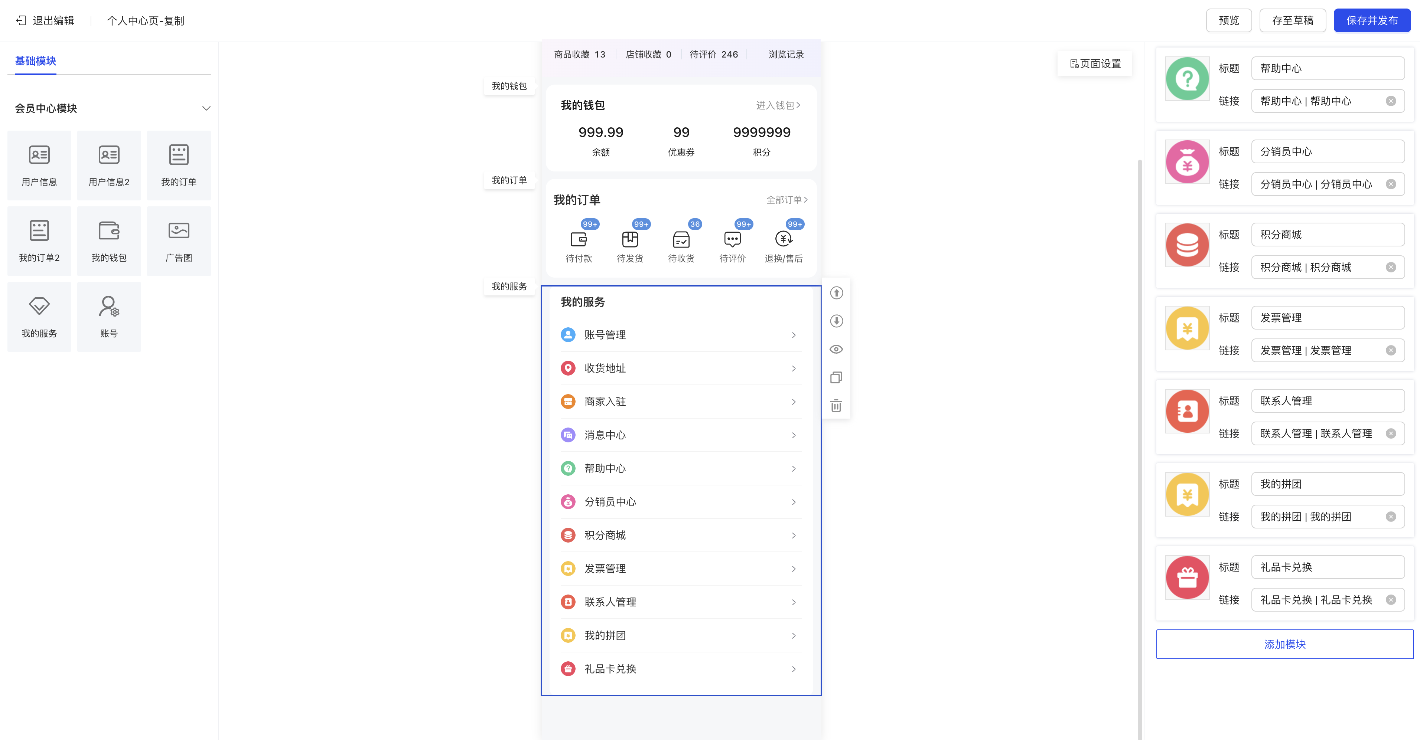Screen dimensions: 1420x740
Task: Duplicate the 我的服务 module with copy icon
Action: pos(836,377)
